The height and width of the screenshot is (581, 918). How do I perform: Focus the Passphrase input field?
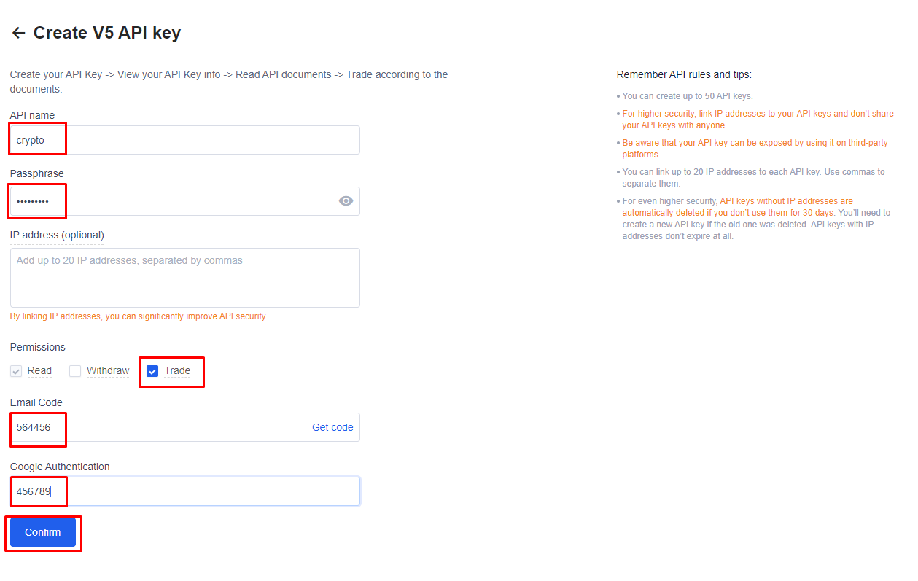click(185, 201)
